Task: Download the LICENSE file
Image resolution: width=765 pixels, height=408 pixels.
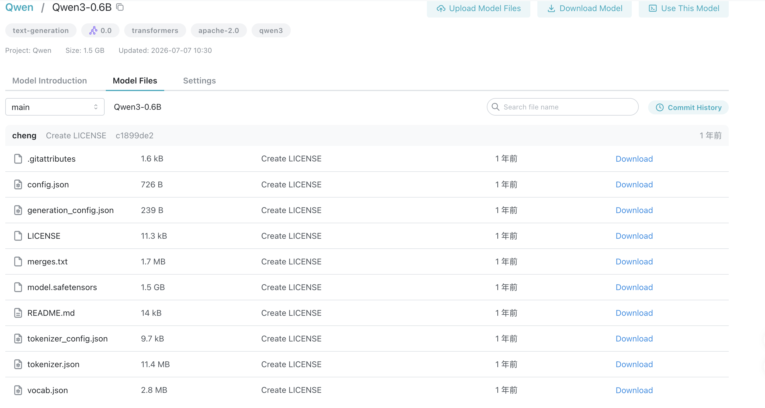Action: click(634, 236)
